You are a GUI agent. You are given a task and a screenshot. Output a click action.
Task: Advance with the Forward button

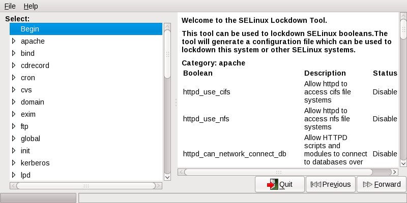382,184
